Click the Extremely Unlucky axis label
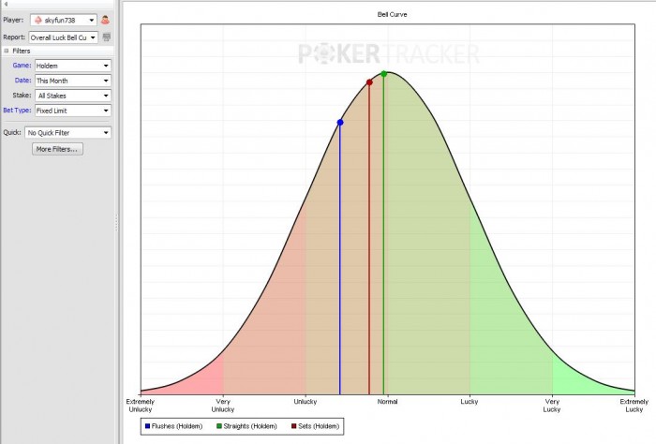The width and height of the screenshot is (656, 444). tap(141, 406)
